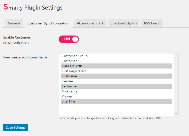Image resolution: width=189 pixels, height=136 pixels.
Task: Go to the RSS Feed tab
Action: [x=151, y=23]
